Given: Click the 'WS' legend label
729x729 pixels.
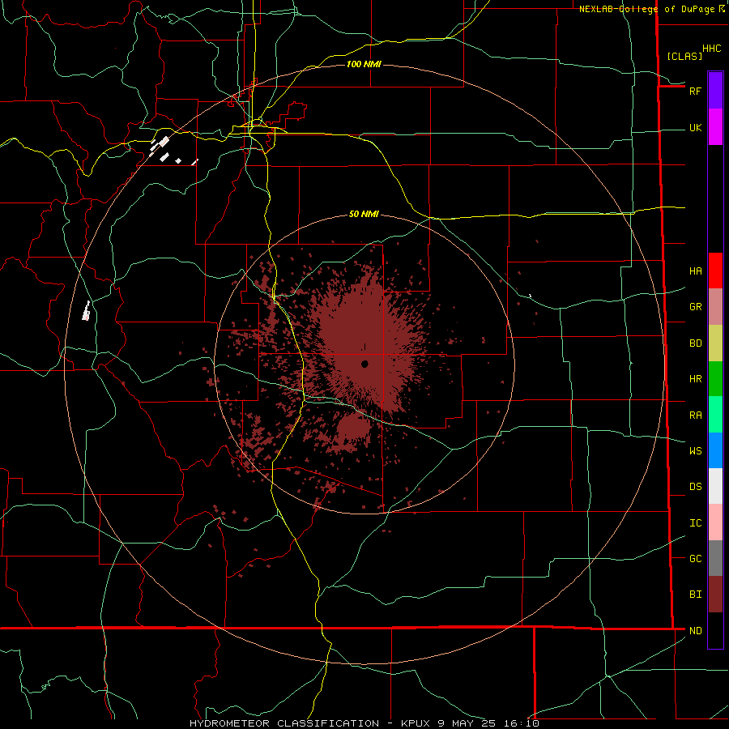Looking at the screenshot, I should 695,450.
